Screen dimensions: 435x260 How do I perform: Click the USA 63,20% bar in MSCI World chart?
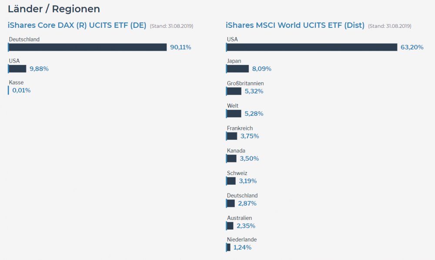pos(312,47)
